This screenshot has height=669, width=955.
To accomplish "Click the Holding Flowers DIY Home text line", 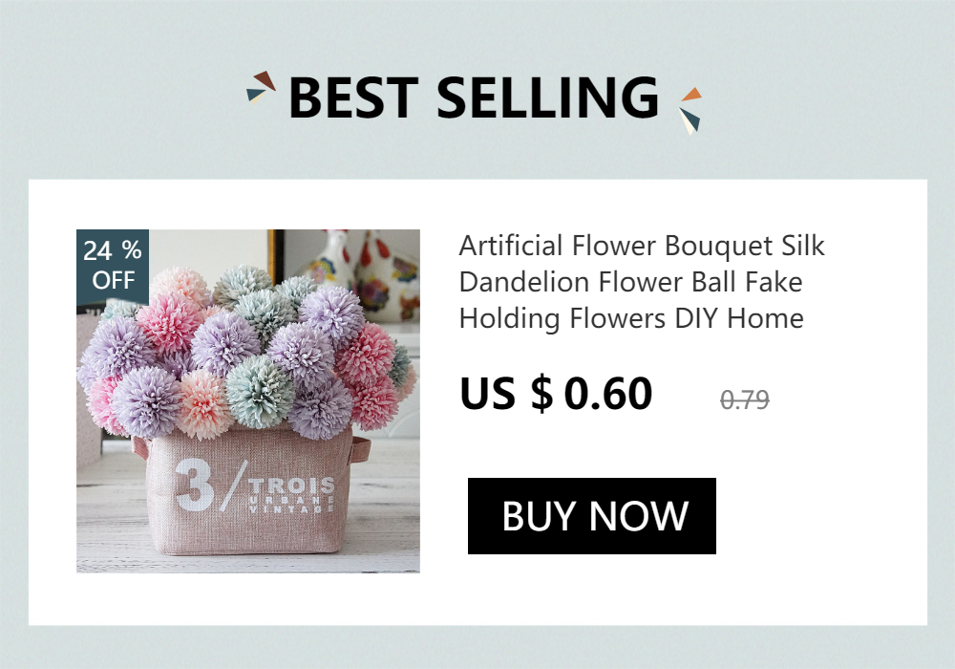I will coord(631,318).
